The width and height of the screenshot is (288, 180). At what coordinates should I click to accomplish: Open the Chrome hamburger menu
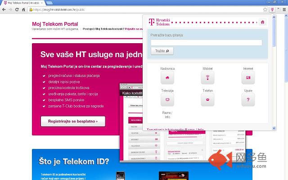click(x=284, y=9)
